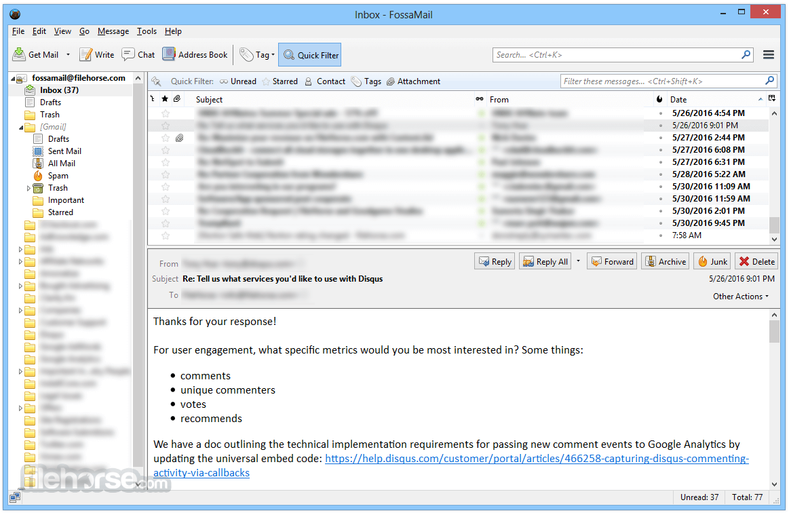This screenshot has height=513, width=789.
Task: Toggle the Quick Filter bar button
Action: tap(310, 55)
